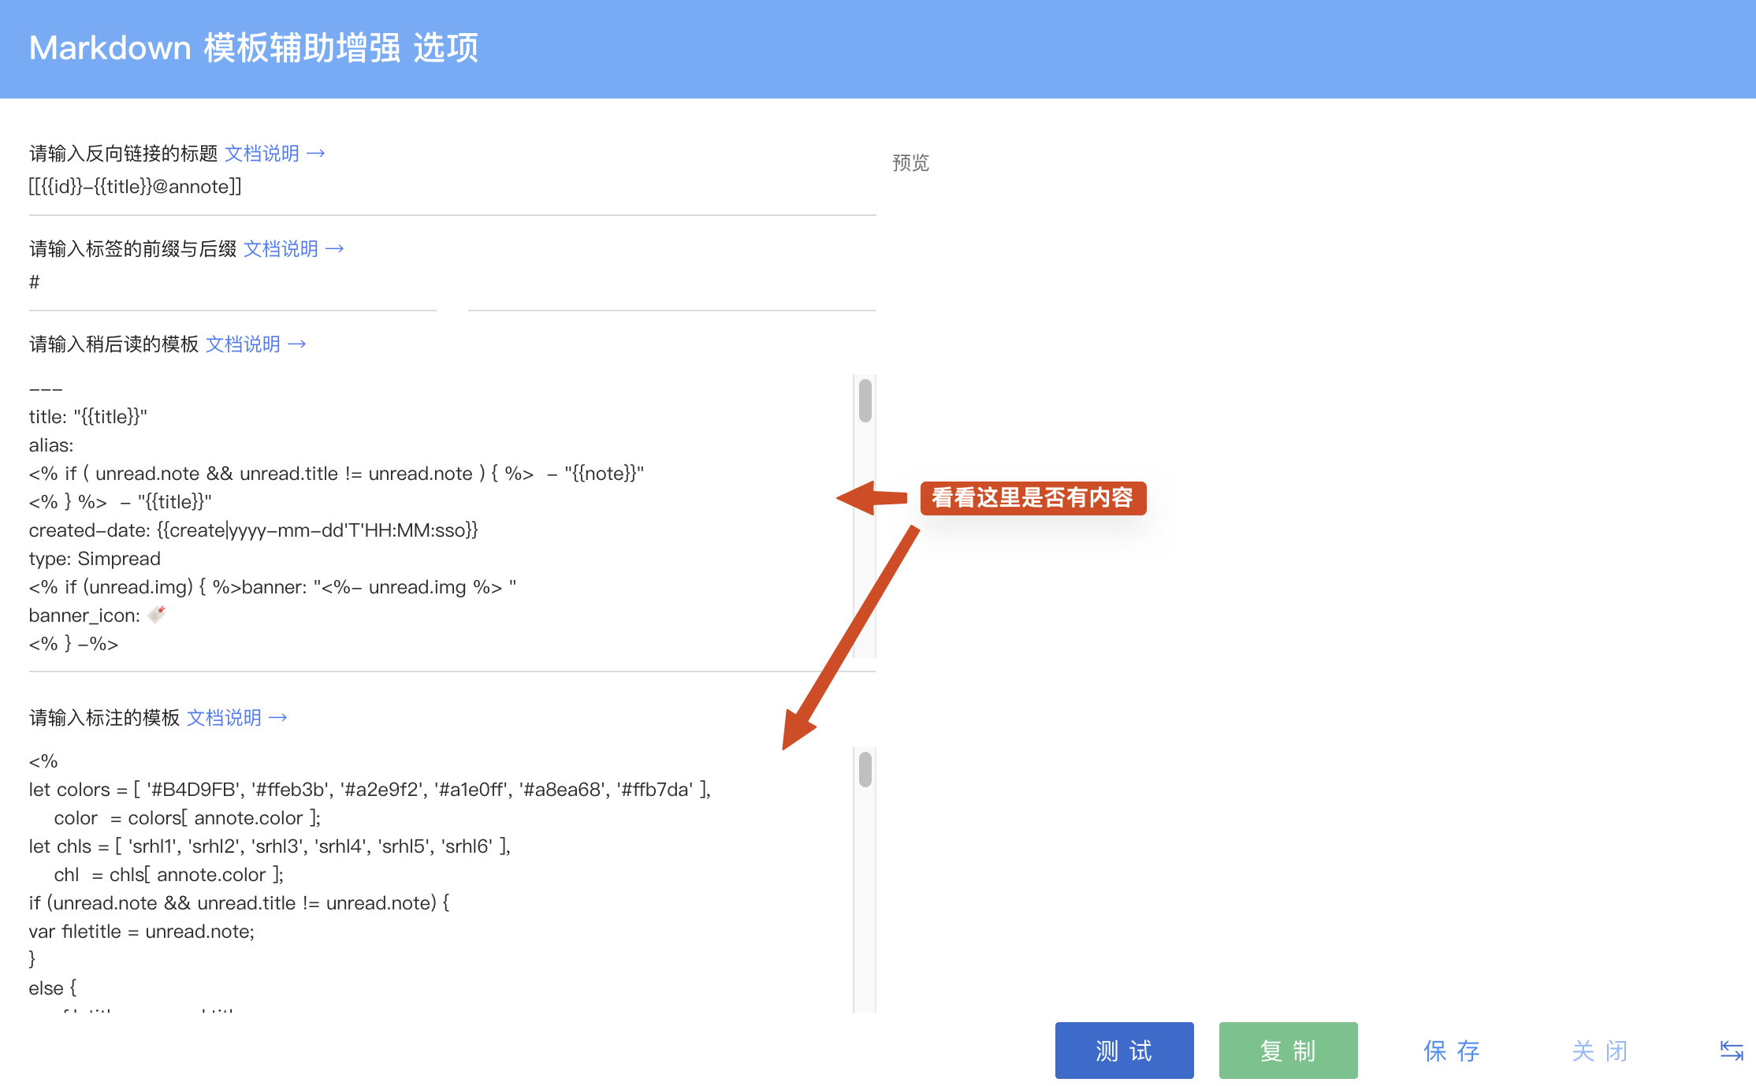This screenshot has height=1086, width=1756.
Task: Open 文档说明 link for the read-later template
Action: tap(255, 344)
